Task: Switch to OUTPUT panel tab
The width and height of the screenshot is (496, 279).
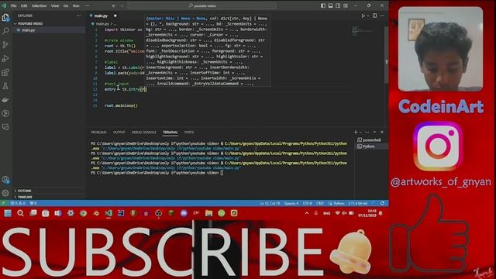Action: (119, 133)
